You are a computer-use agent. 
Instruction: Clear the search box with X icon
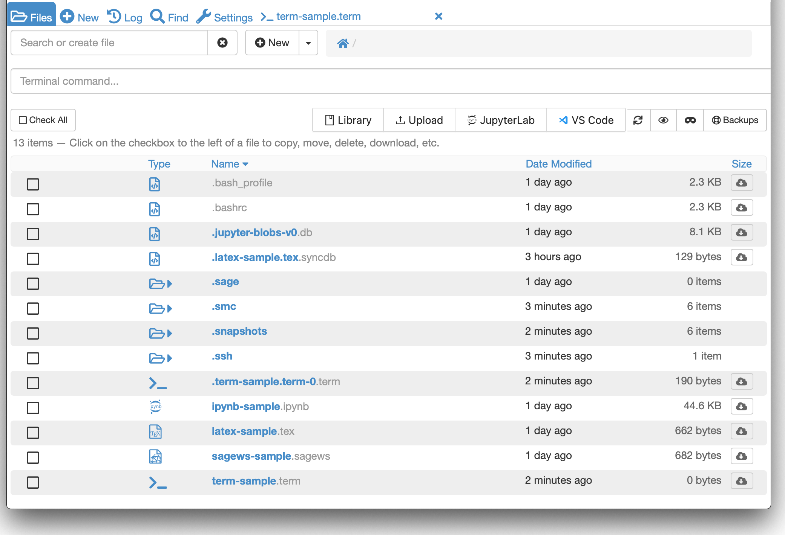coord(222,43)
